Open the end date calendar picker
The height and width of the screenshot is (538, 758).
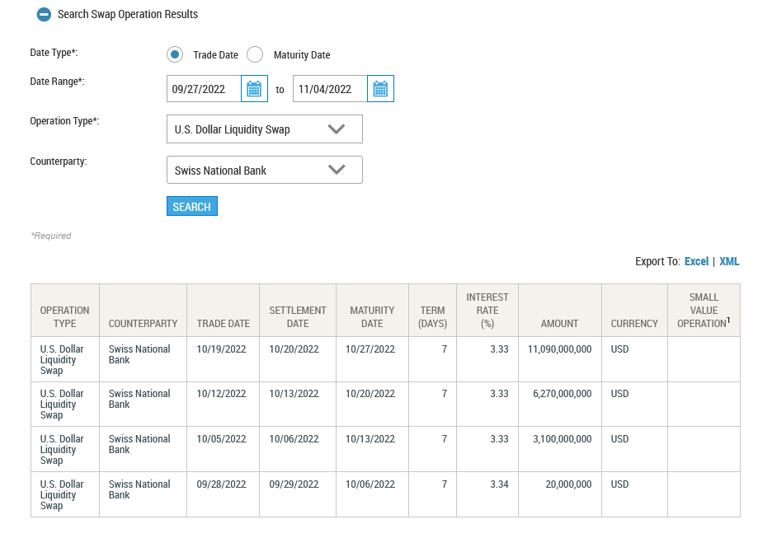380,89
